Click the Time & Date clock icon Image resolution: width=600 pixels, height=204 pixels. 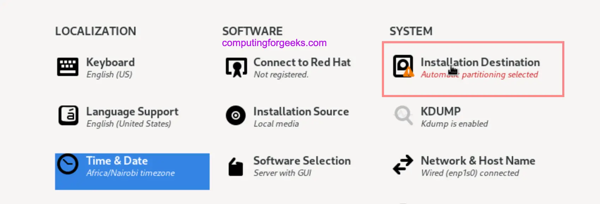[68, 164]
